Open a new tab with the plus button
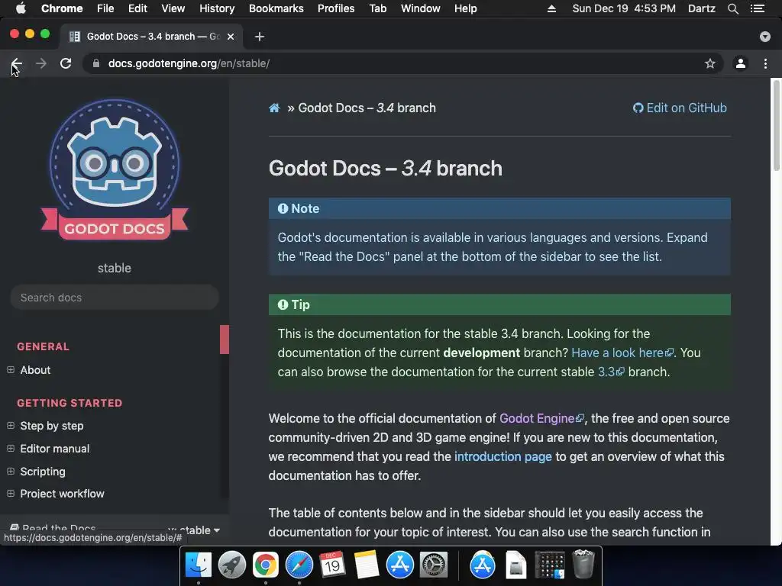782x586 pixels. click(260, 37)
